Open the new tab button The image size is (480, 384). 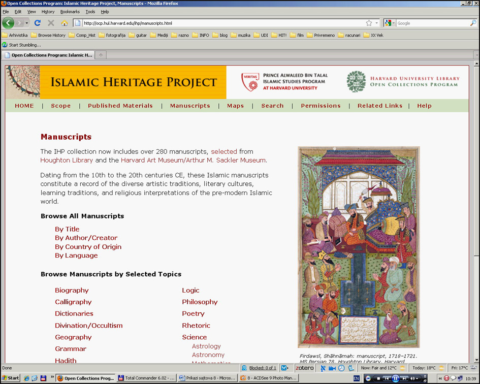pyautogui.click(x=101, y=55)
